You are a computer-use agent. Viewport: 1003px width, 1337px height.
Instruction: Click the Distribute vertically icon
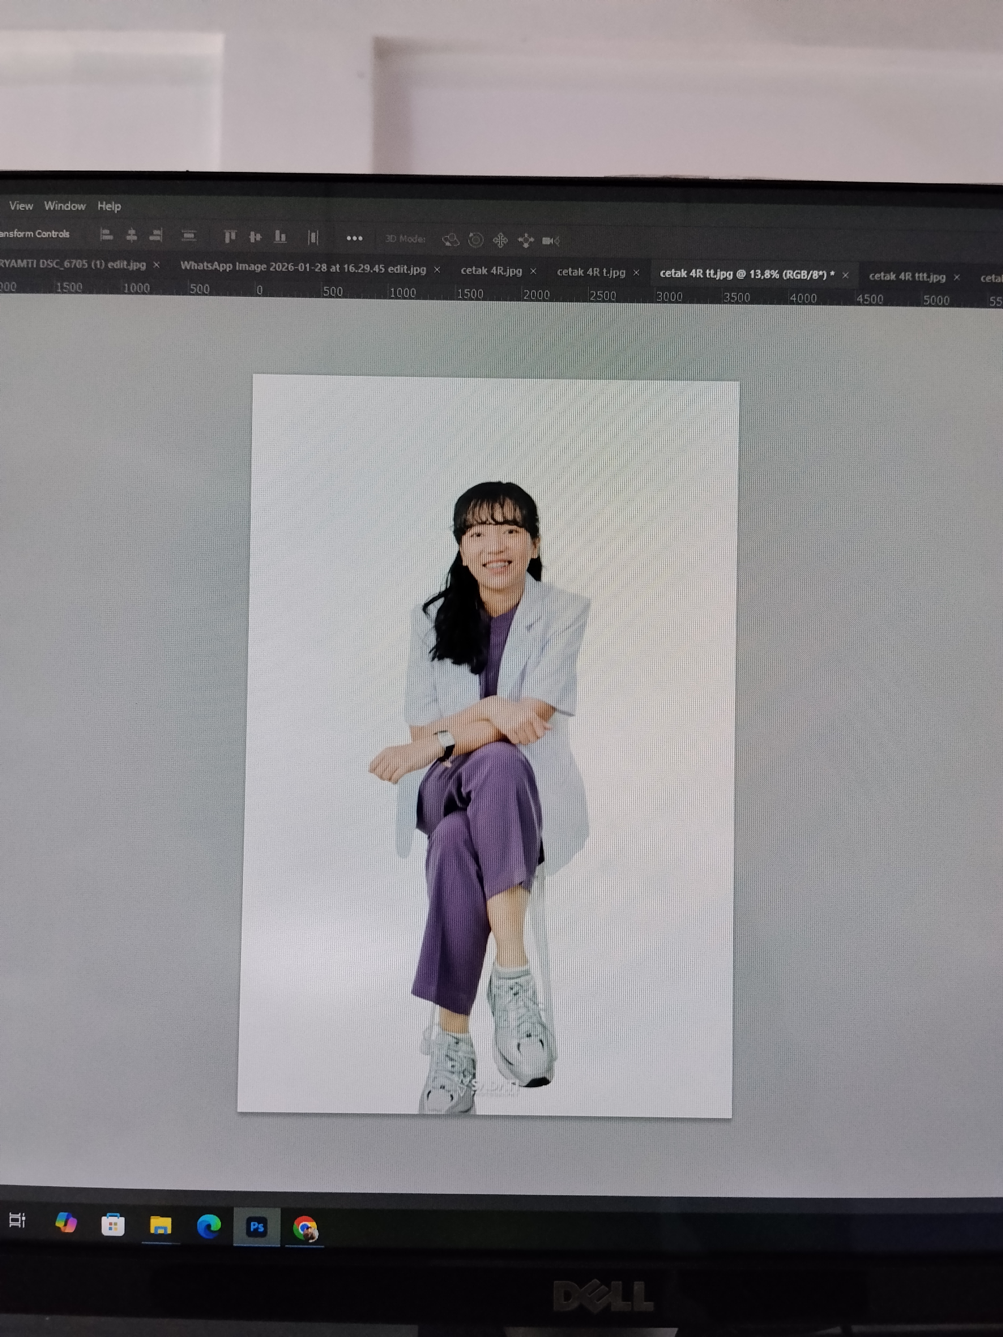[x=189, y=236]
